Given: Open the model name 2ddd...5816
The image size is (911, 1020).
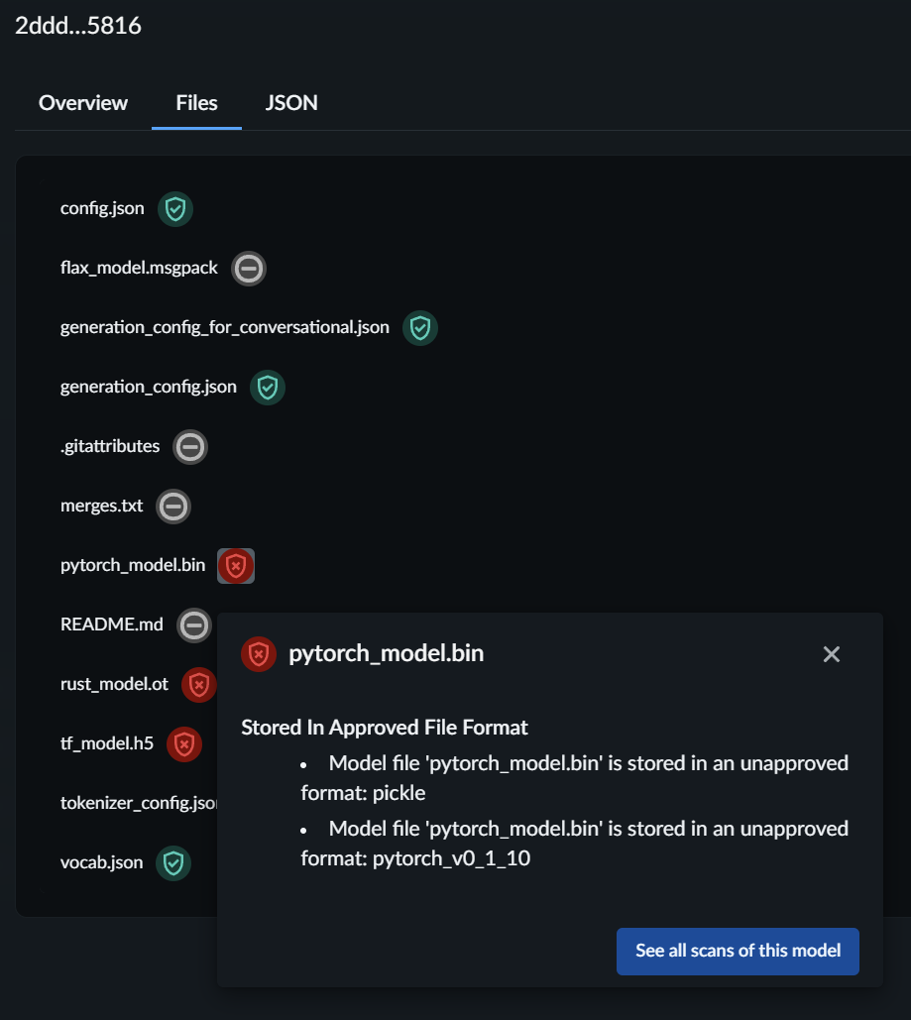Looking at the screenshot, I should tap(78, 27).
